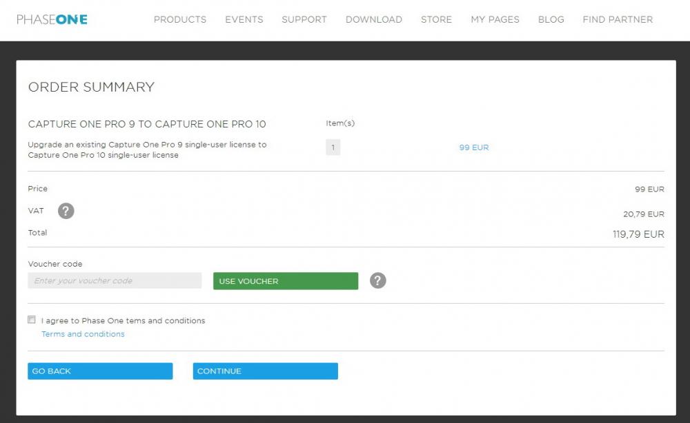
Task: Click the upgrade license description text
Action: click(147, 149)
